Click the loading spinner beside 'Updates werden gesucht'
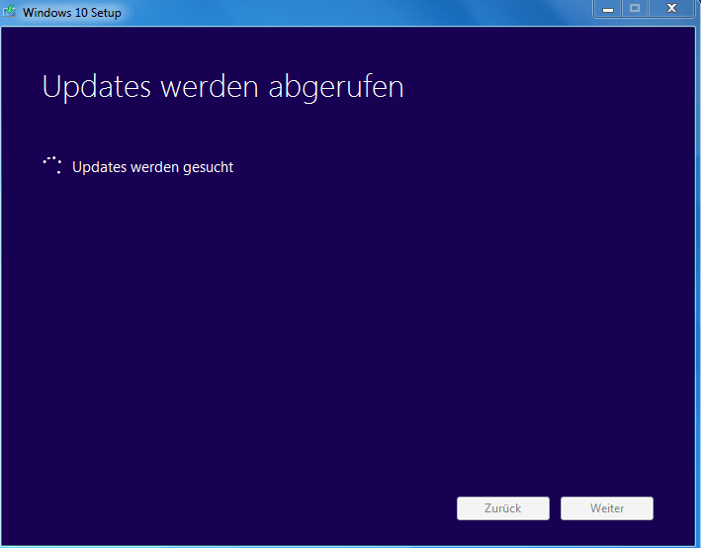The width and height of the screenshot is (701, 548). pos(52,165)
